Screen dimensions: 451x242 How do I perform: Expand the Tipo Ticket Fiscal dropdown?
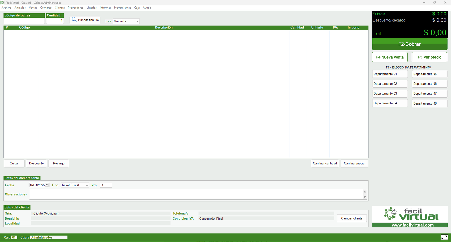click(x=87, y=185)
